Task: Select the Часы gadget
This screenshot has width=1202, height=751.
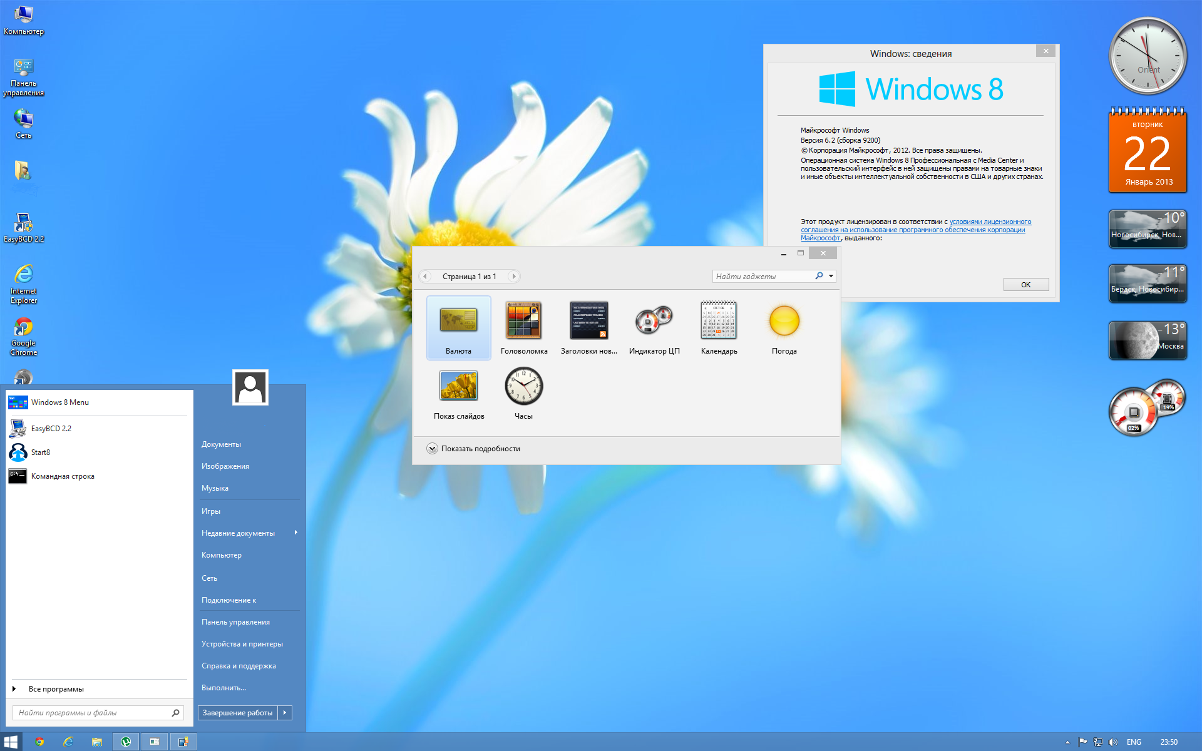Action: (524, 393)
